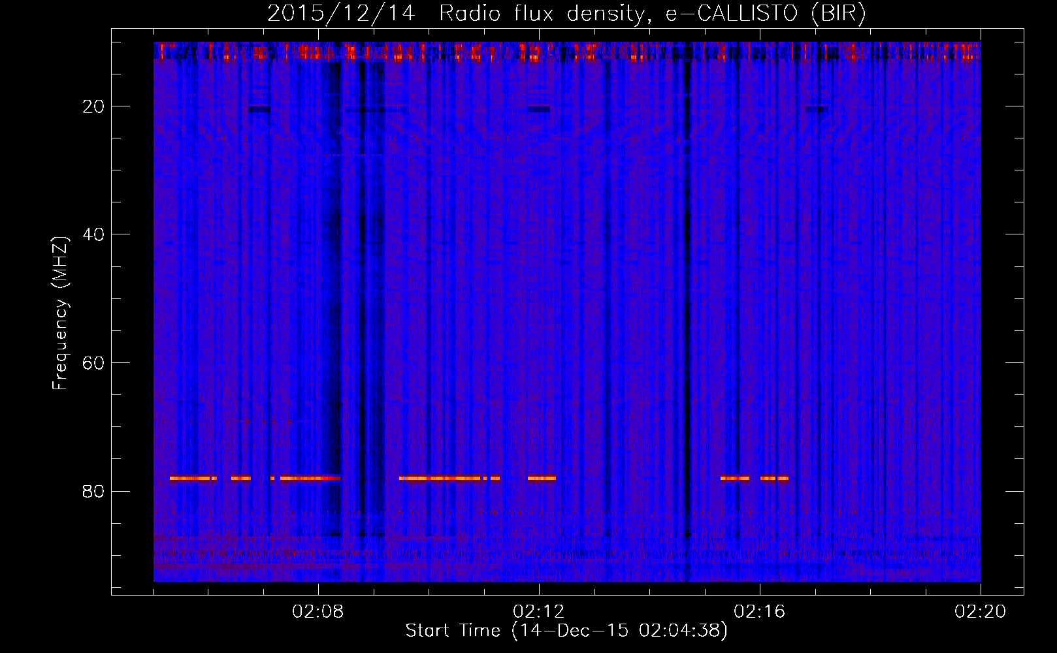The height and width of the screenshot is (653, 1057).
Task: Click the 60 MHz frequency tick label
Action: [x=93, y=363]
